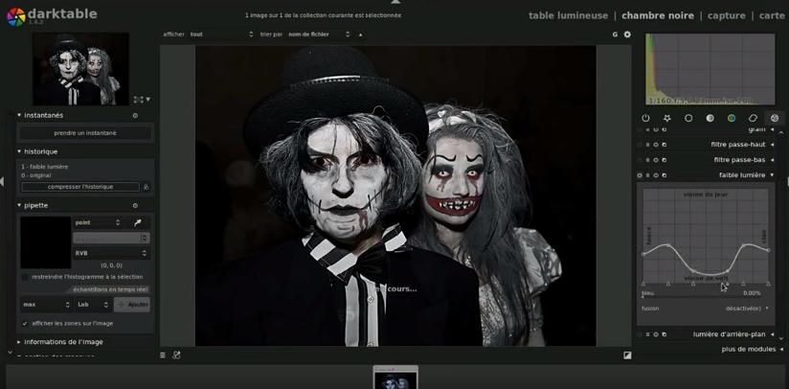Viewport: 789px width, 389px height.
Task: Click the histogram at top right
Action: (710, 69)
